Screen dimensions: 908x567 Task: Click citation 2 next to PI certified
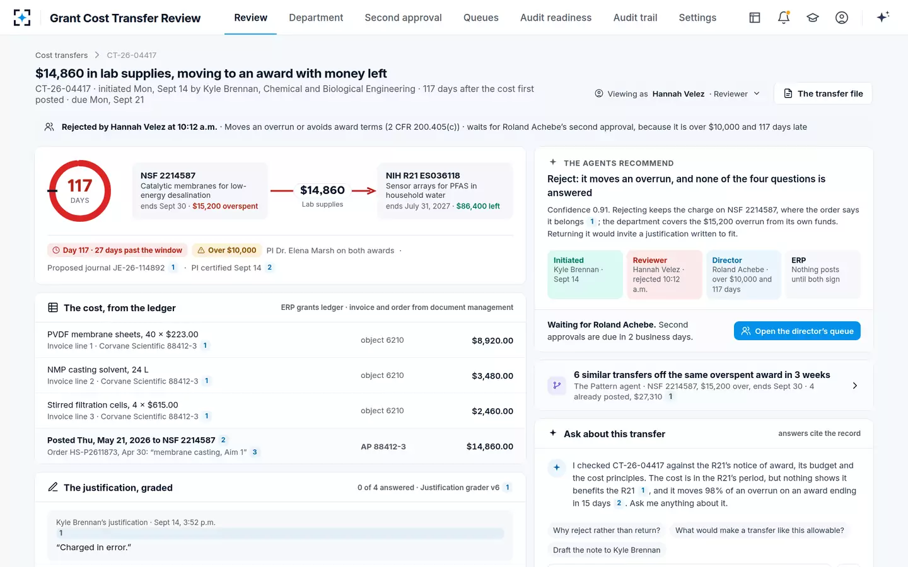[x=269, y=268]
